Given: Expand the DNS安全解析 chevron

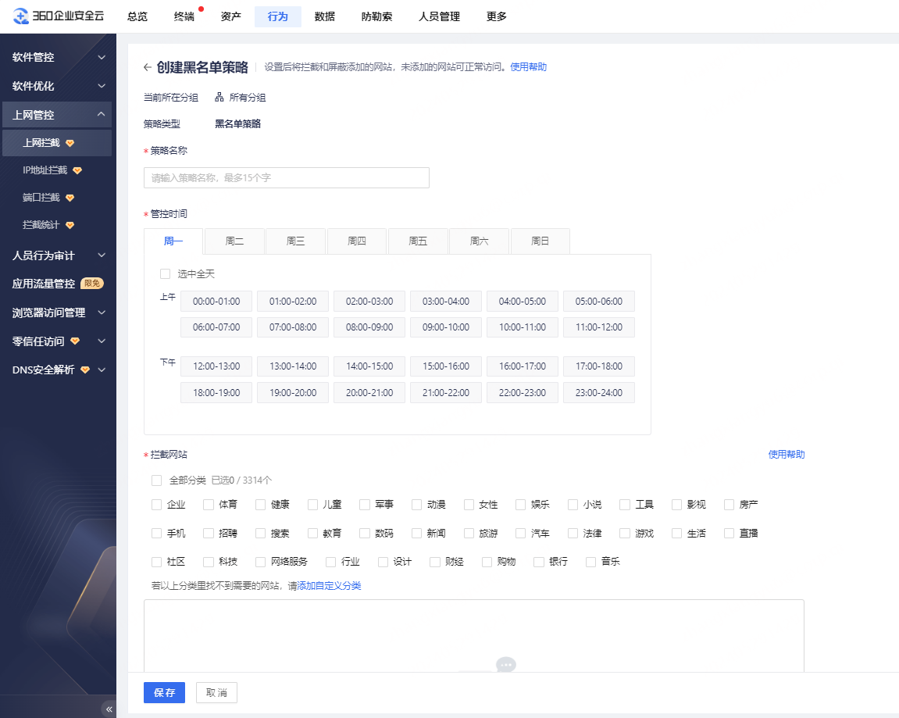Looking at the screenshot, I should (102, 370).
